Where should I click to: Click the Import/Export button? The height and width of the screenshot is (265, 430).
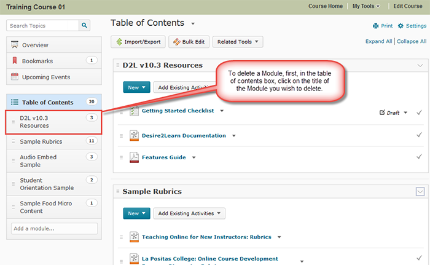(138, 42)
